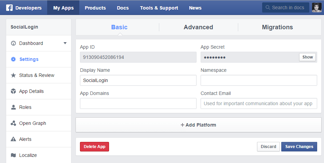Click the Open Graph icon
The width and height of the screenshot is (324, 163).
(x=13, y=123)
